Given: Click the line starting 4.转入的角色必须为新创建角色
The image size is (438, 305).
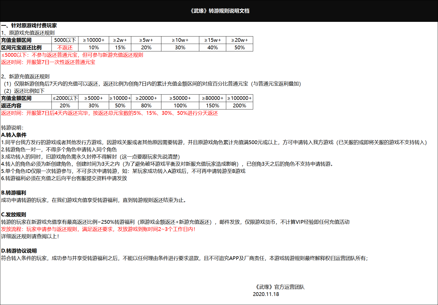Looking at the screenshot, I should [167, 164].
